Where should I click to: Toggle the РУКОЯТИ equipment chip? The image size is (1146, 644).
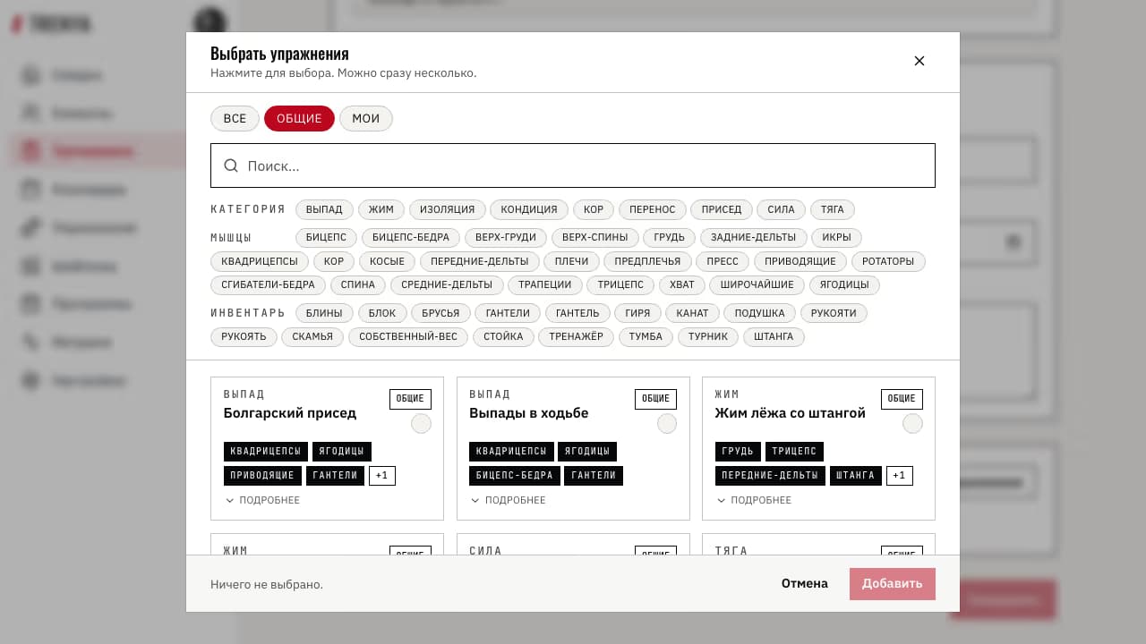click(x=834, y=313)
